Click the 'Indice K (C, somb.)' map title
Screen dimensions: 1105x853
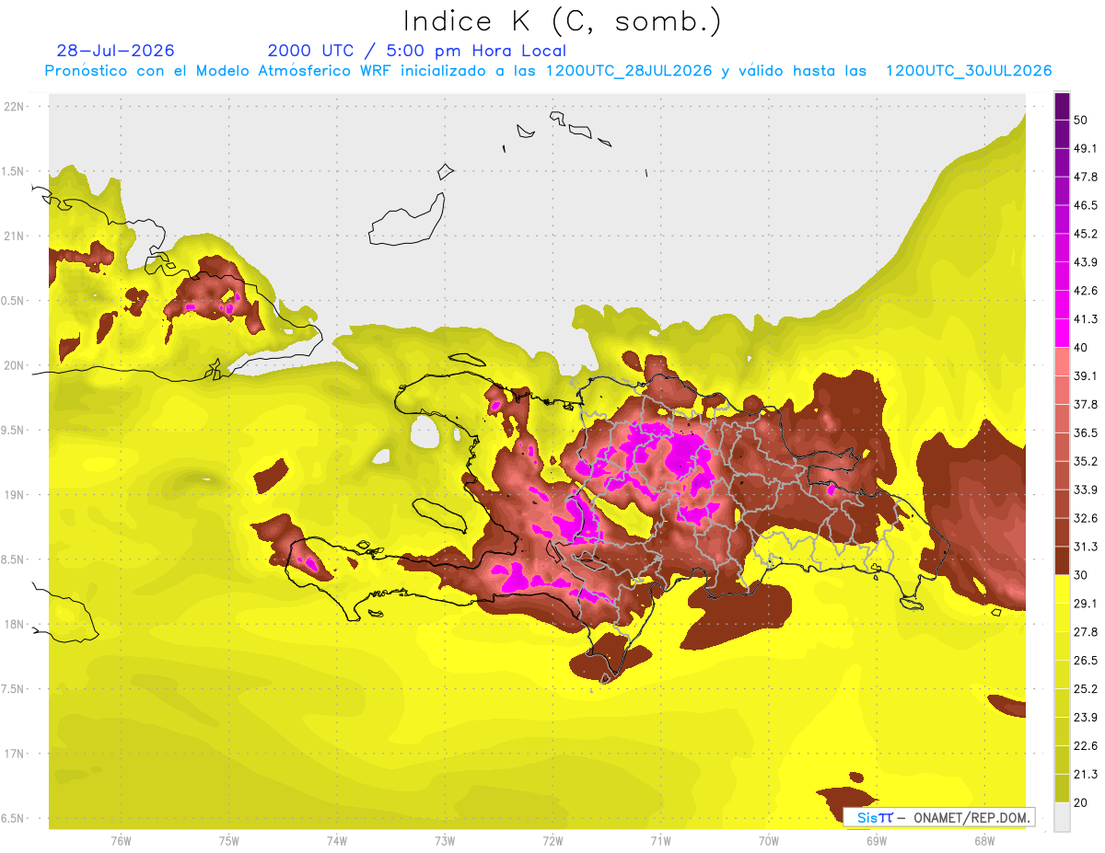click(x=563, y=21)
